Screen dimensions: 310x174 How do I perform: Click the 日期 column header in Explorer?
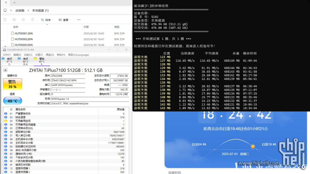coord(86,27)
